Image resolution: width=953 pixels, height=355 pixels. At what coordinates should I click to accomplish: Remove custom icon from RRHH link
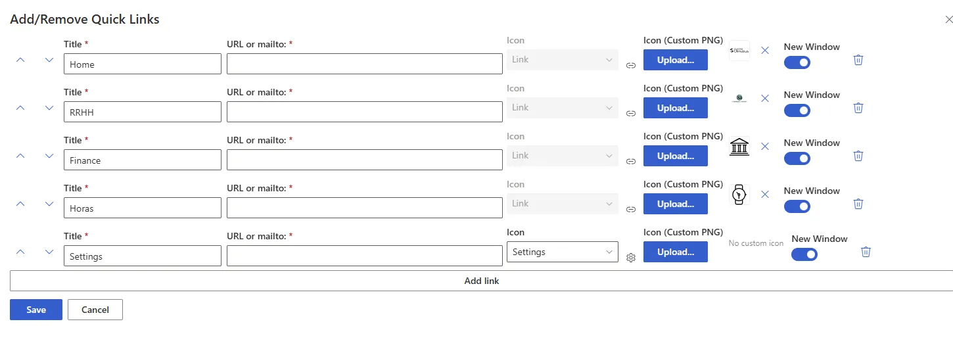(x=764, y=98)
